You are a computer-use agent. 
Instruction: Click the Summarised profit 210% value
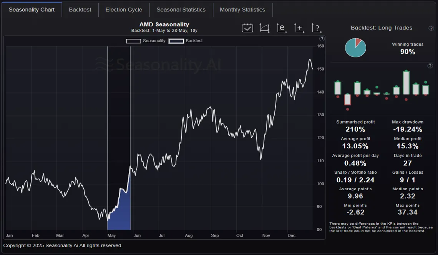pyautogui.click(x=355, y=129)
